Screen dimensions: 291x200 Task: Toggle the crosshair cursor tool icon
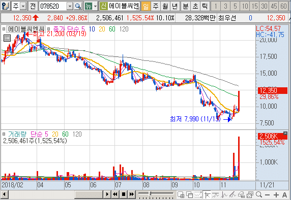207,194
